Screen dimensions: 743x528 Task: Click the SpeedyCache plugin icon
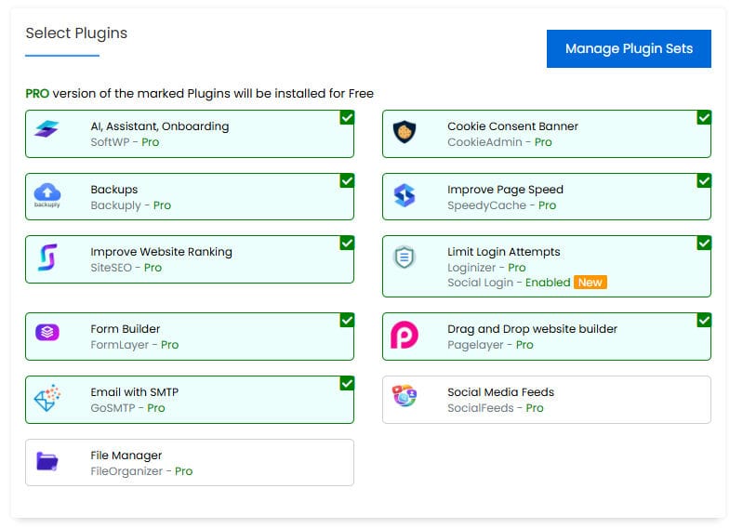point(405,195)
